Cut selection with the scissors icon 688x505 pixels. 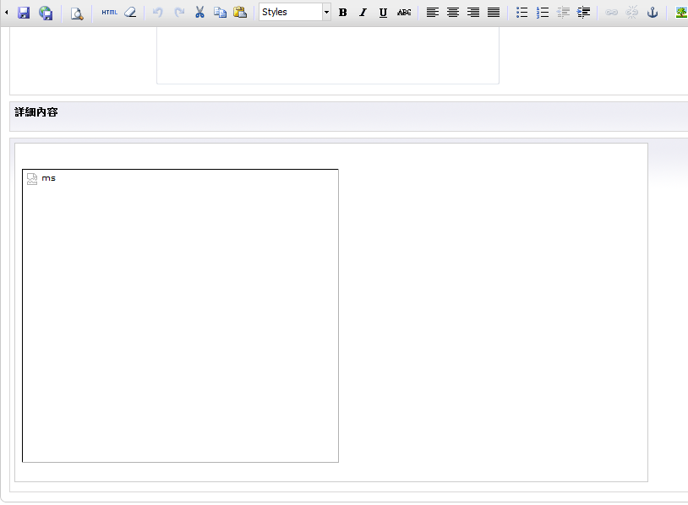(199, 13)
